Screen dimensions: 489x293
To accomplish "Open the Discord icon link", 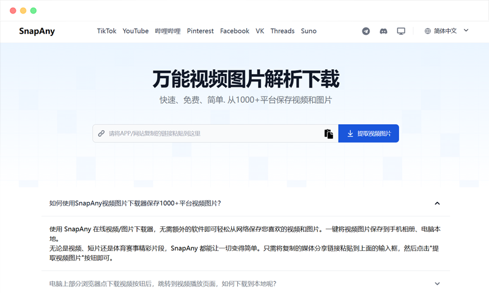I will [383, 31].
